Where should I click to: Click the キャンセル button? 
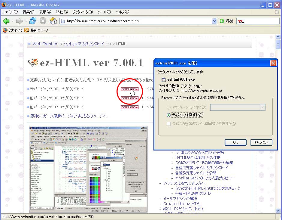[x=261, y=142]
